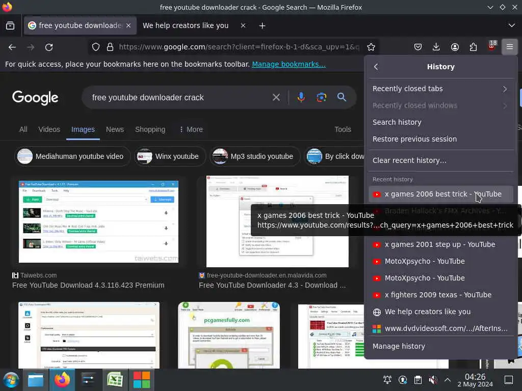Open the extension with badge 18
The height and width of the screenshot is (391, 522).
(x=492, y=46)
